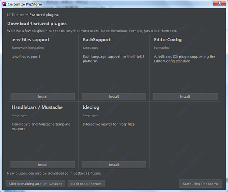This screenshot has width=228, height=192.
Task: Click Interactive viewer for '.log' files text
Action: [x=108, y=124]
